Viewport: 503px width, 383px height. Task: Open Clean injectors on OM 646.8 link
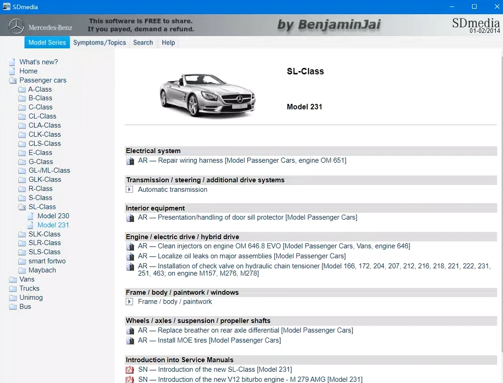click(x=274, y=246)
